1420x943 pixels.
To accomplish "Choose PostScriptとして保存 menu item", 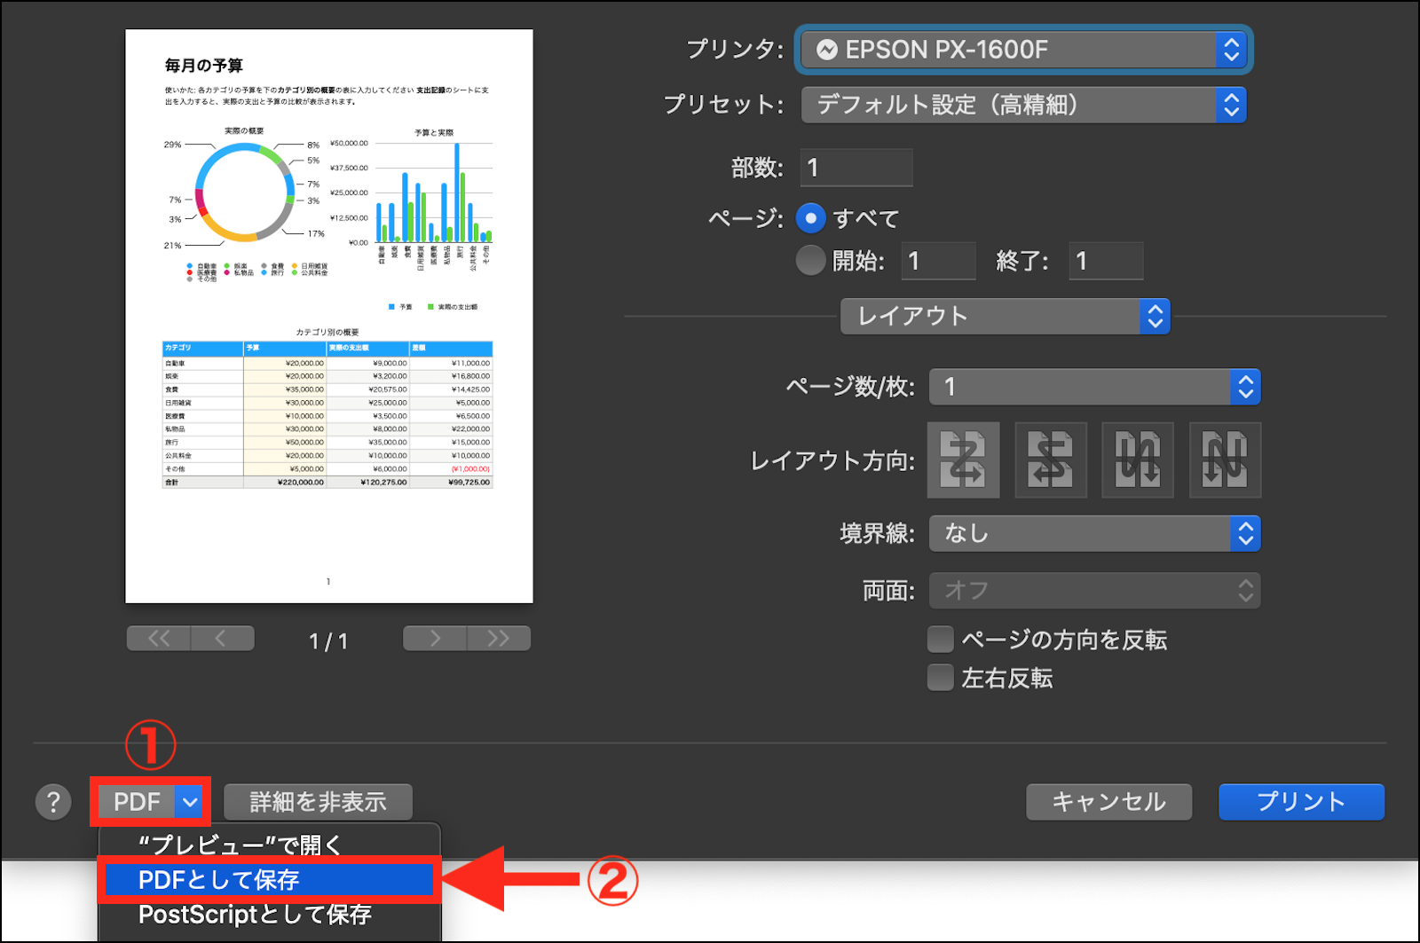I will 256,915.
